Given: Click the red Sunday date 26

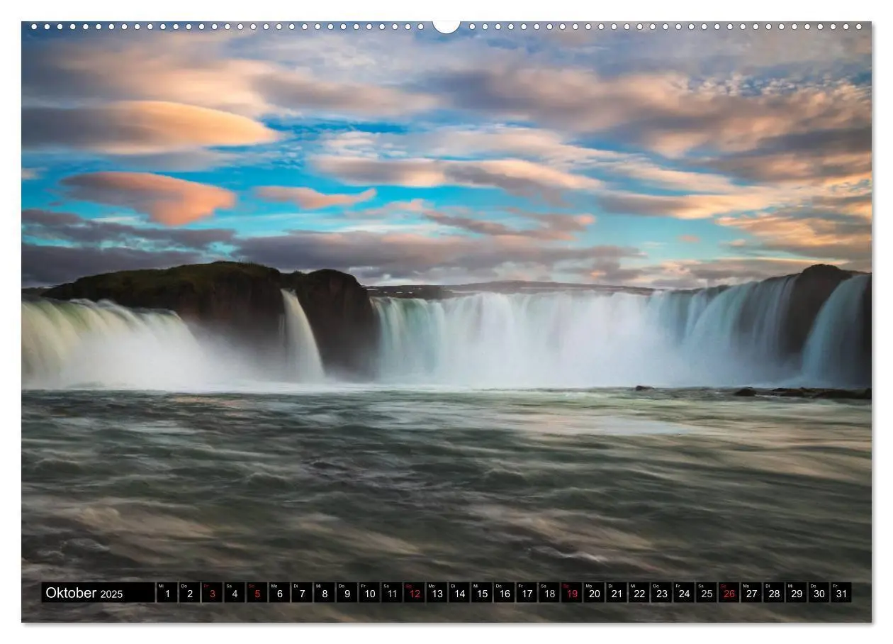Looking at the screenshot, I should [x=729, y=593].
